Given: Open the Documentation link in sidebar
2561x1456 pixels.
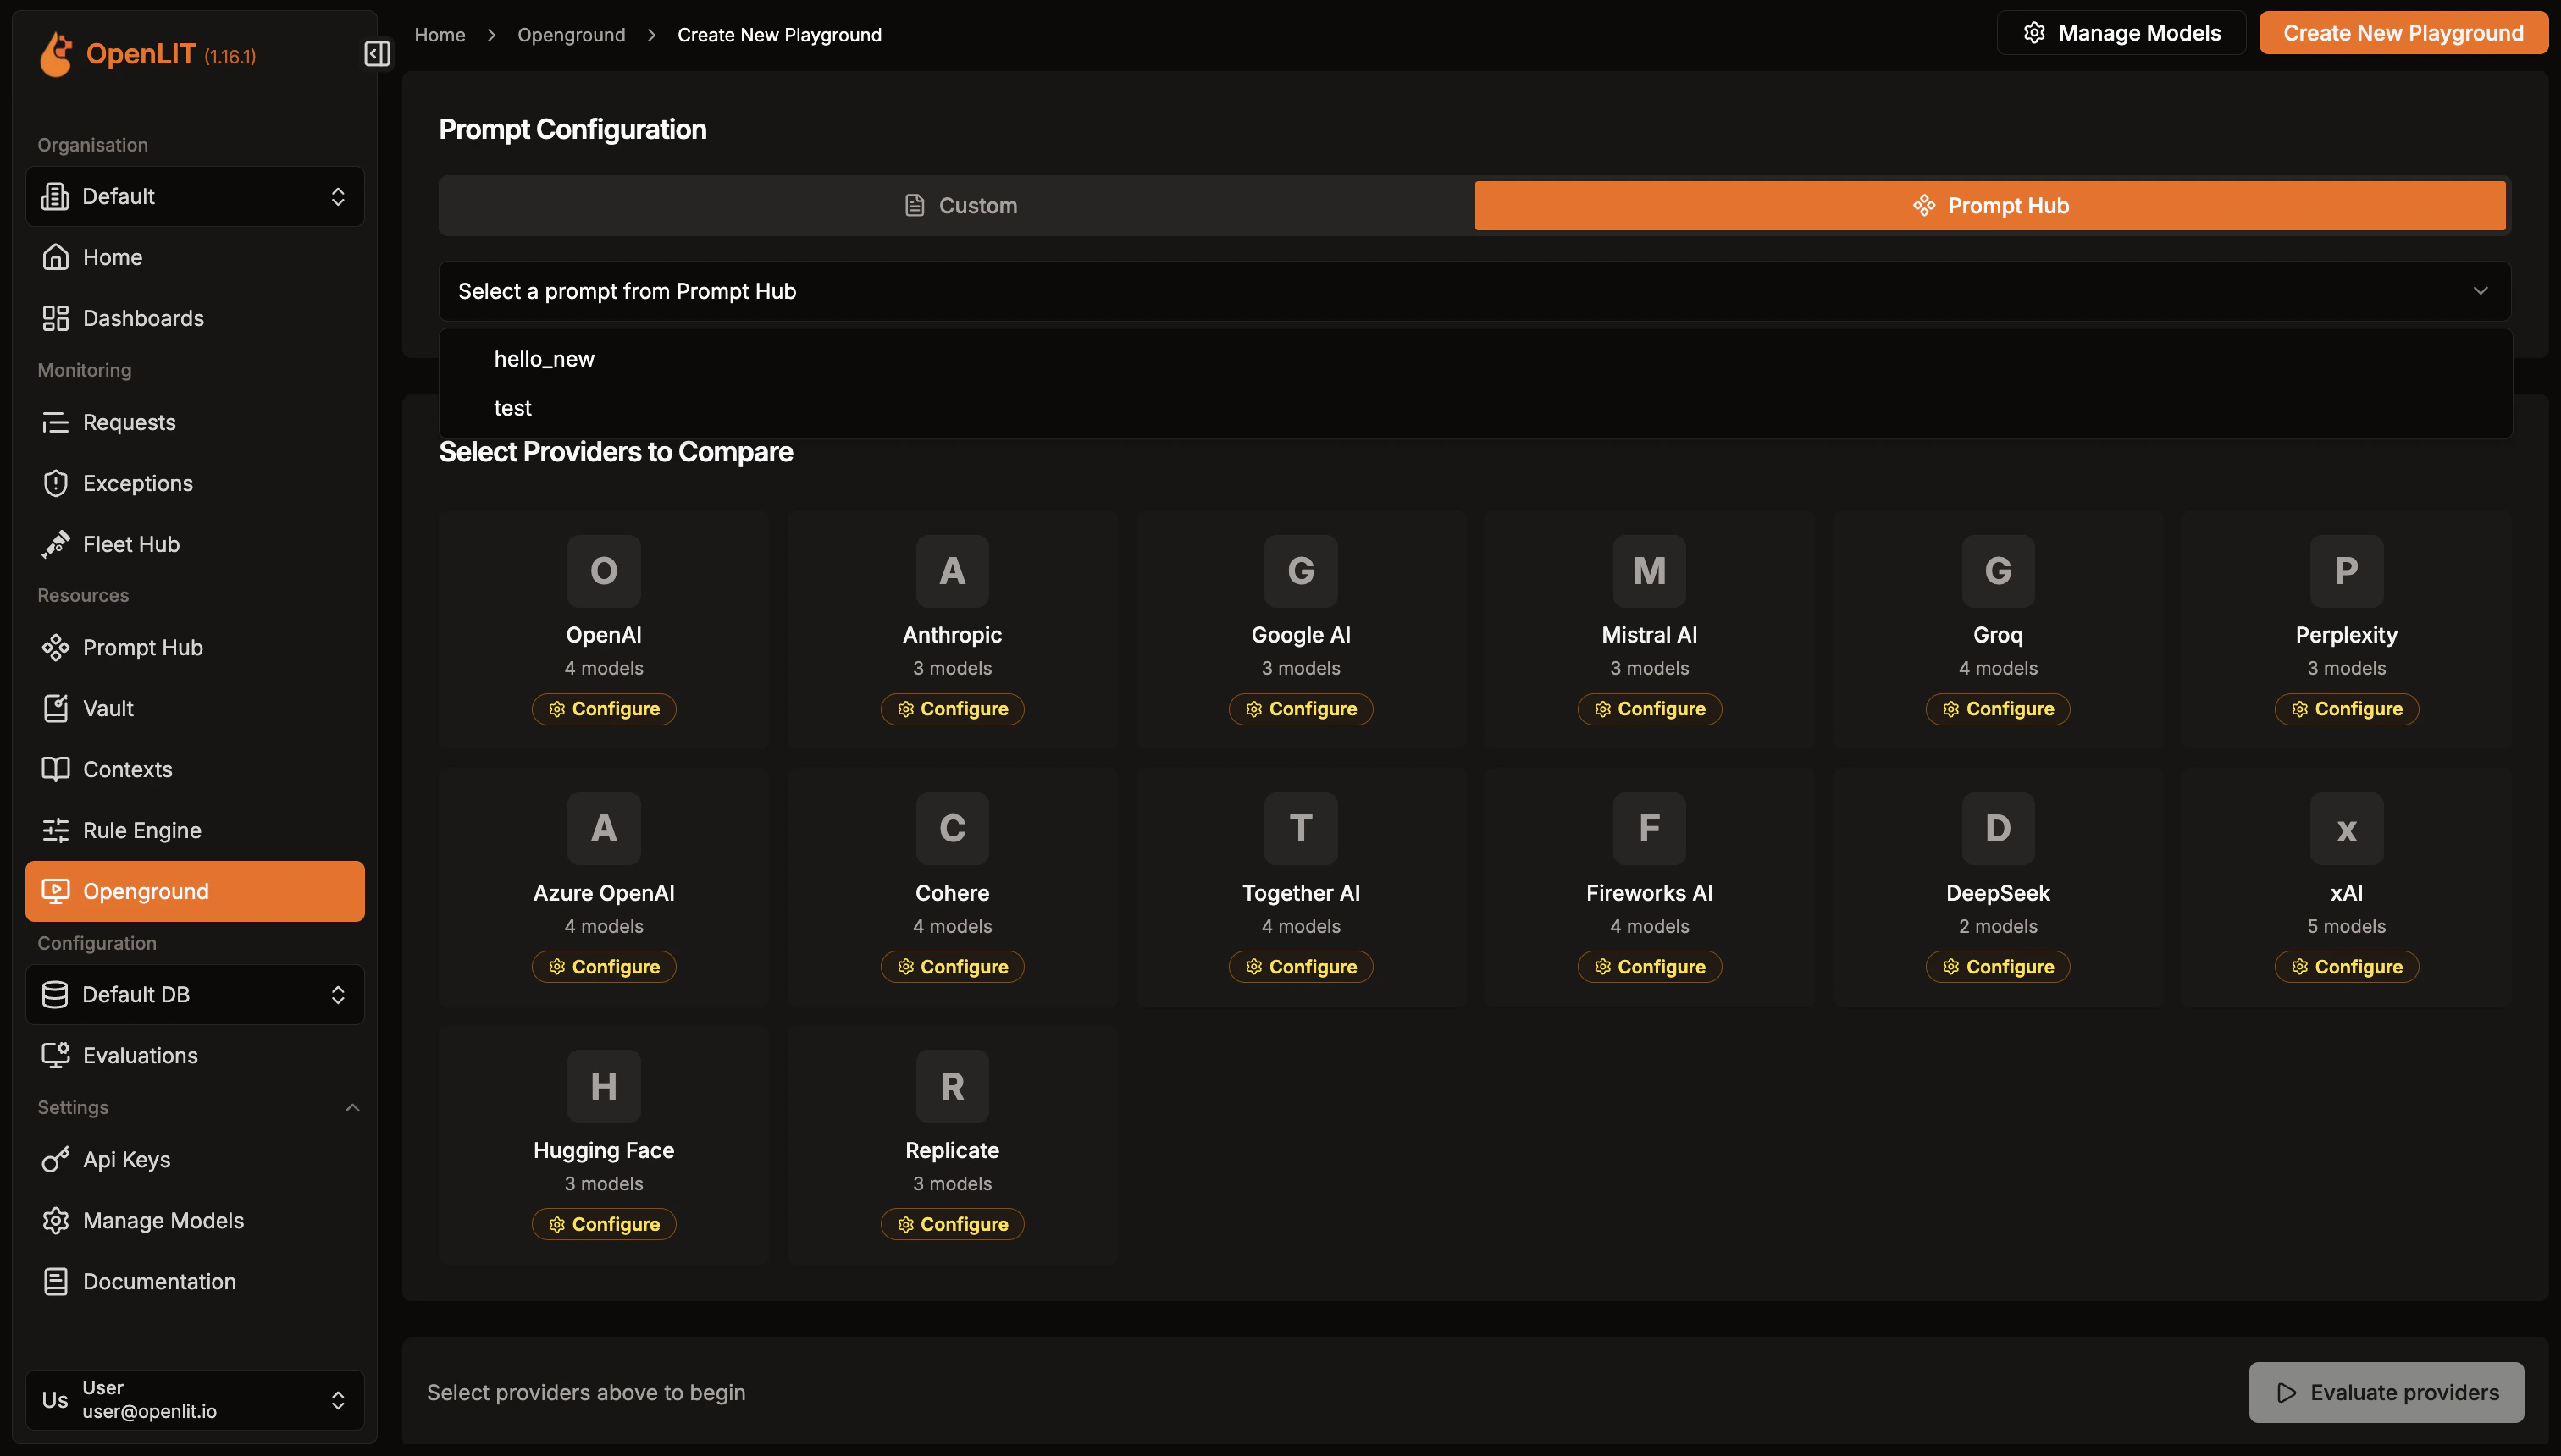Looking at the screenshot, I should (158, 1281).
